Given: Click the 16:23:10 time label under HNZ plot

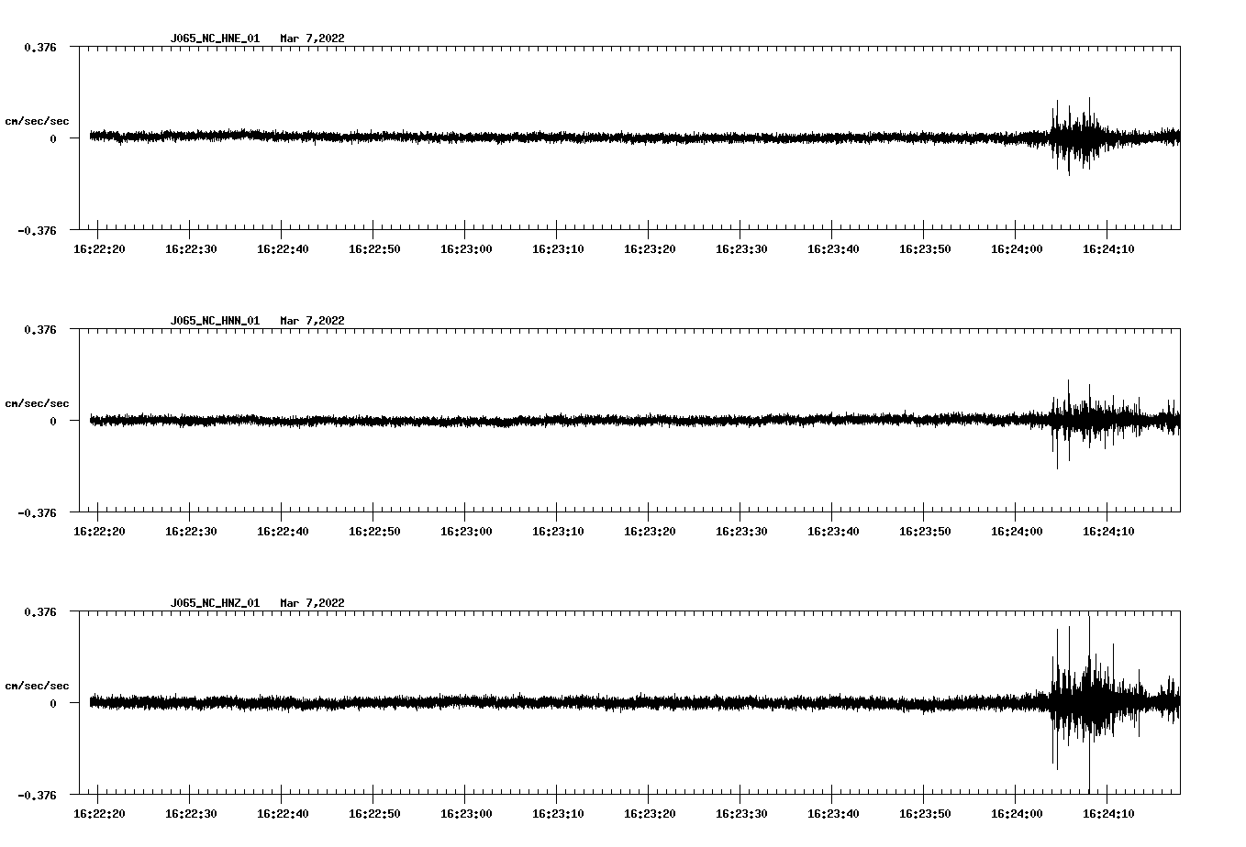Looking at the screenshot, I should click(x=558, y=814).
